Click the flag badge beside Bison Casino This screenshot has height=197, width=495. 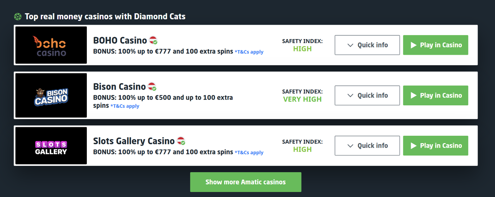coord(152,87)
